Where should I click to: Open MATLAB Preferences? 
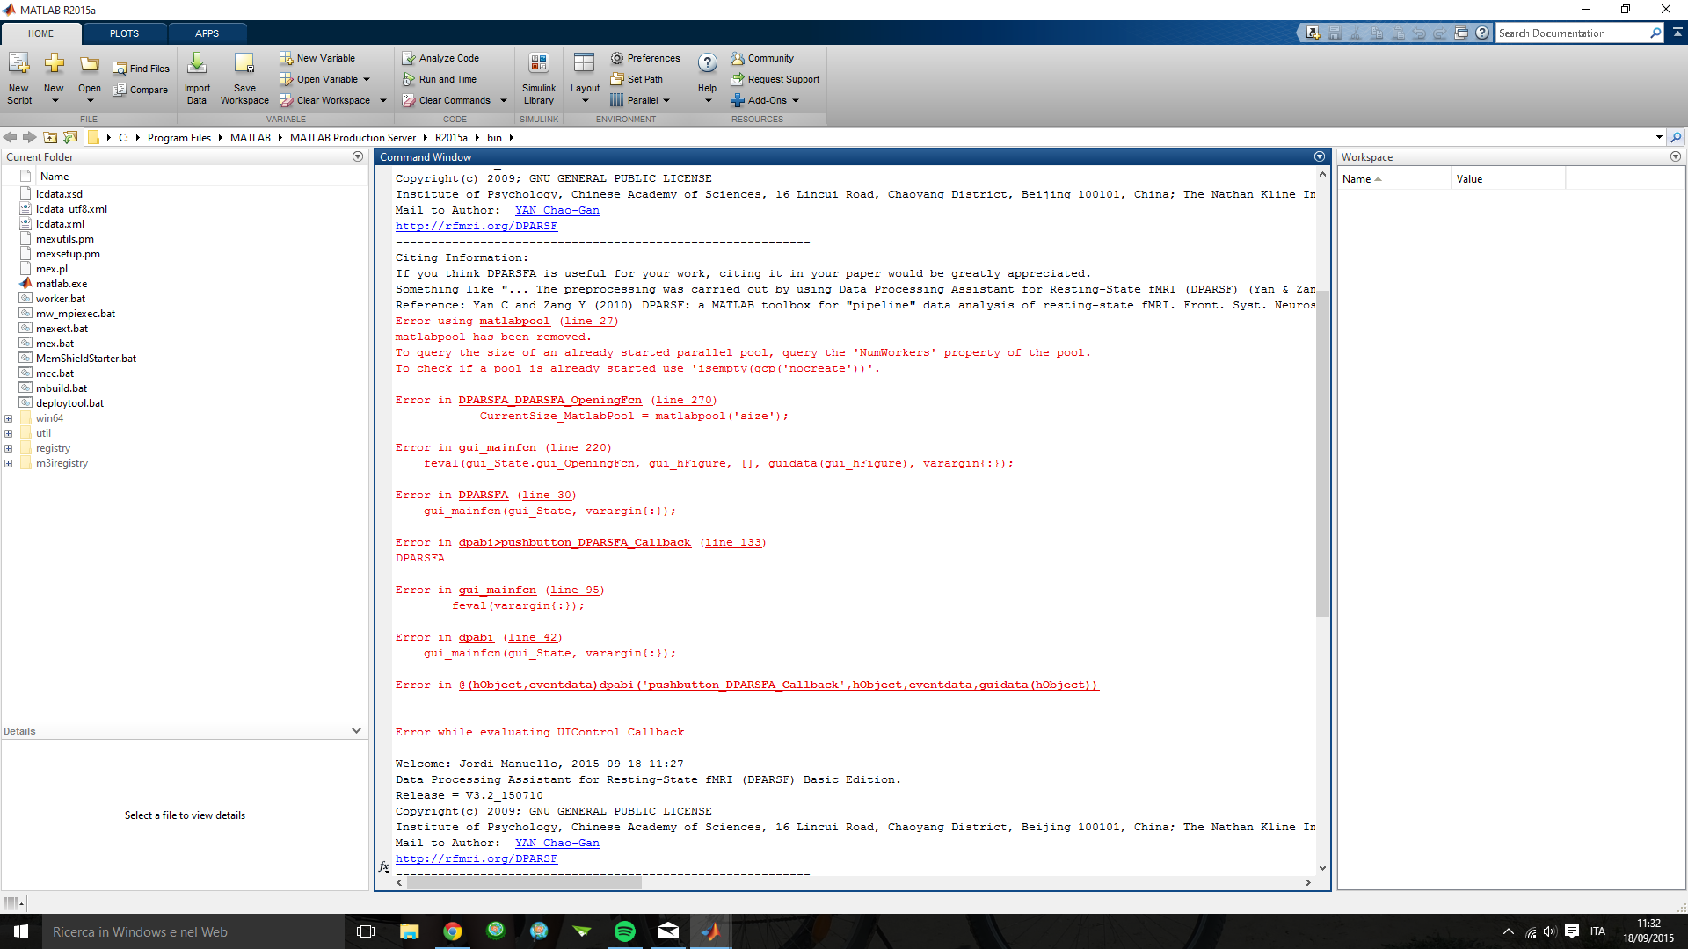645,58
